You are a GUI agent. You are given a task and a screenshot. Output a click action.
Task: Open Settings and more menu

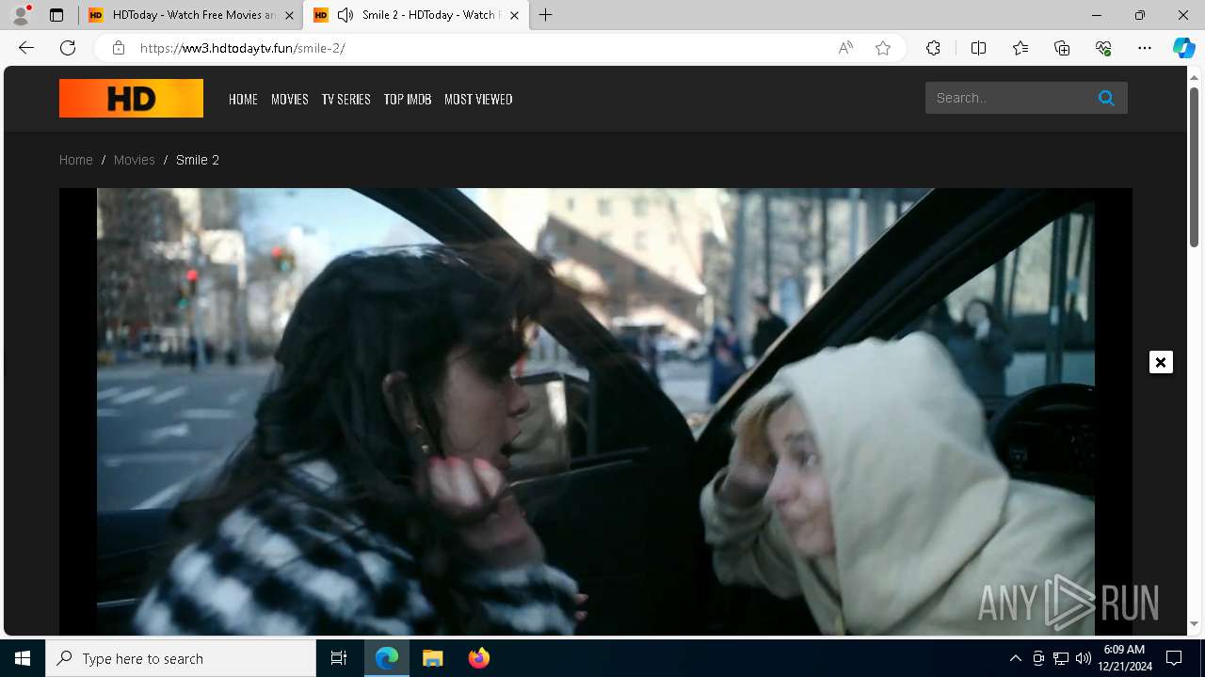click(x=1145, y=48)
